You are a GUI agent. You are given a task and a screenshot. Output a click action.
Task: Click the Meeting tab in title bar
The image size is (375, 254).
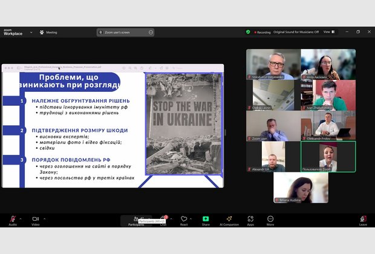click(x=48, y=32)
